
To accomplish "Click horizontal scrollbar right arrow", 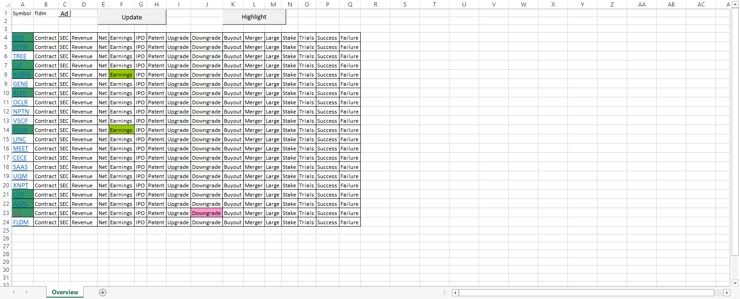I will coord(727,293).
